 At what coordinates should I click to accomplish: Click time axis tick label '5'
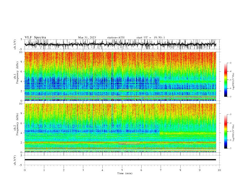122,170
